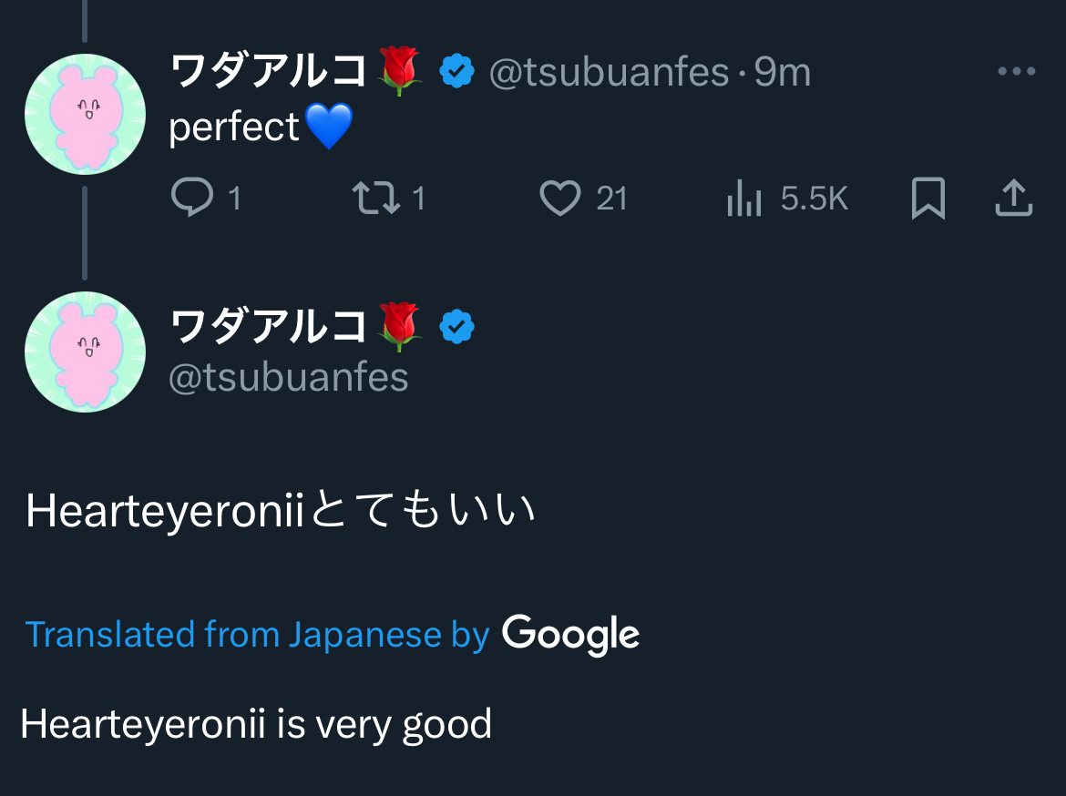Screen dimensions: 1066x796
Task: Click the ワダアルコ display name of the main tweet
Action: click(268, 326)
